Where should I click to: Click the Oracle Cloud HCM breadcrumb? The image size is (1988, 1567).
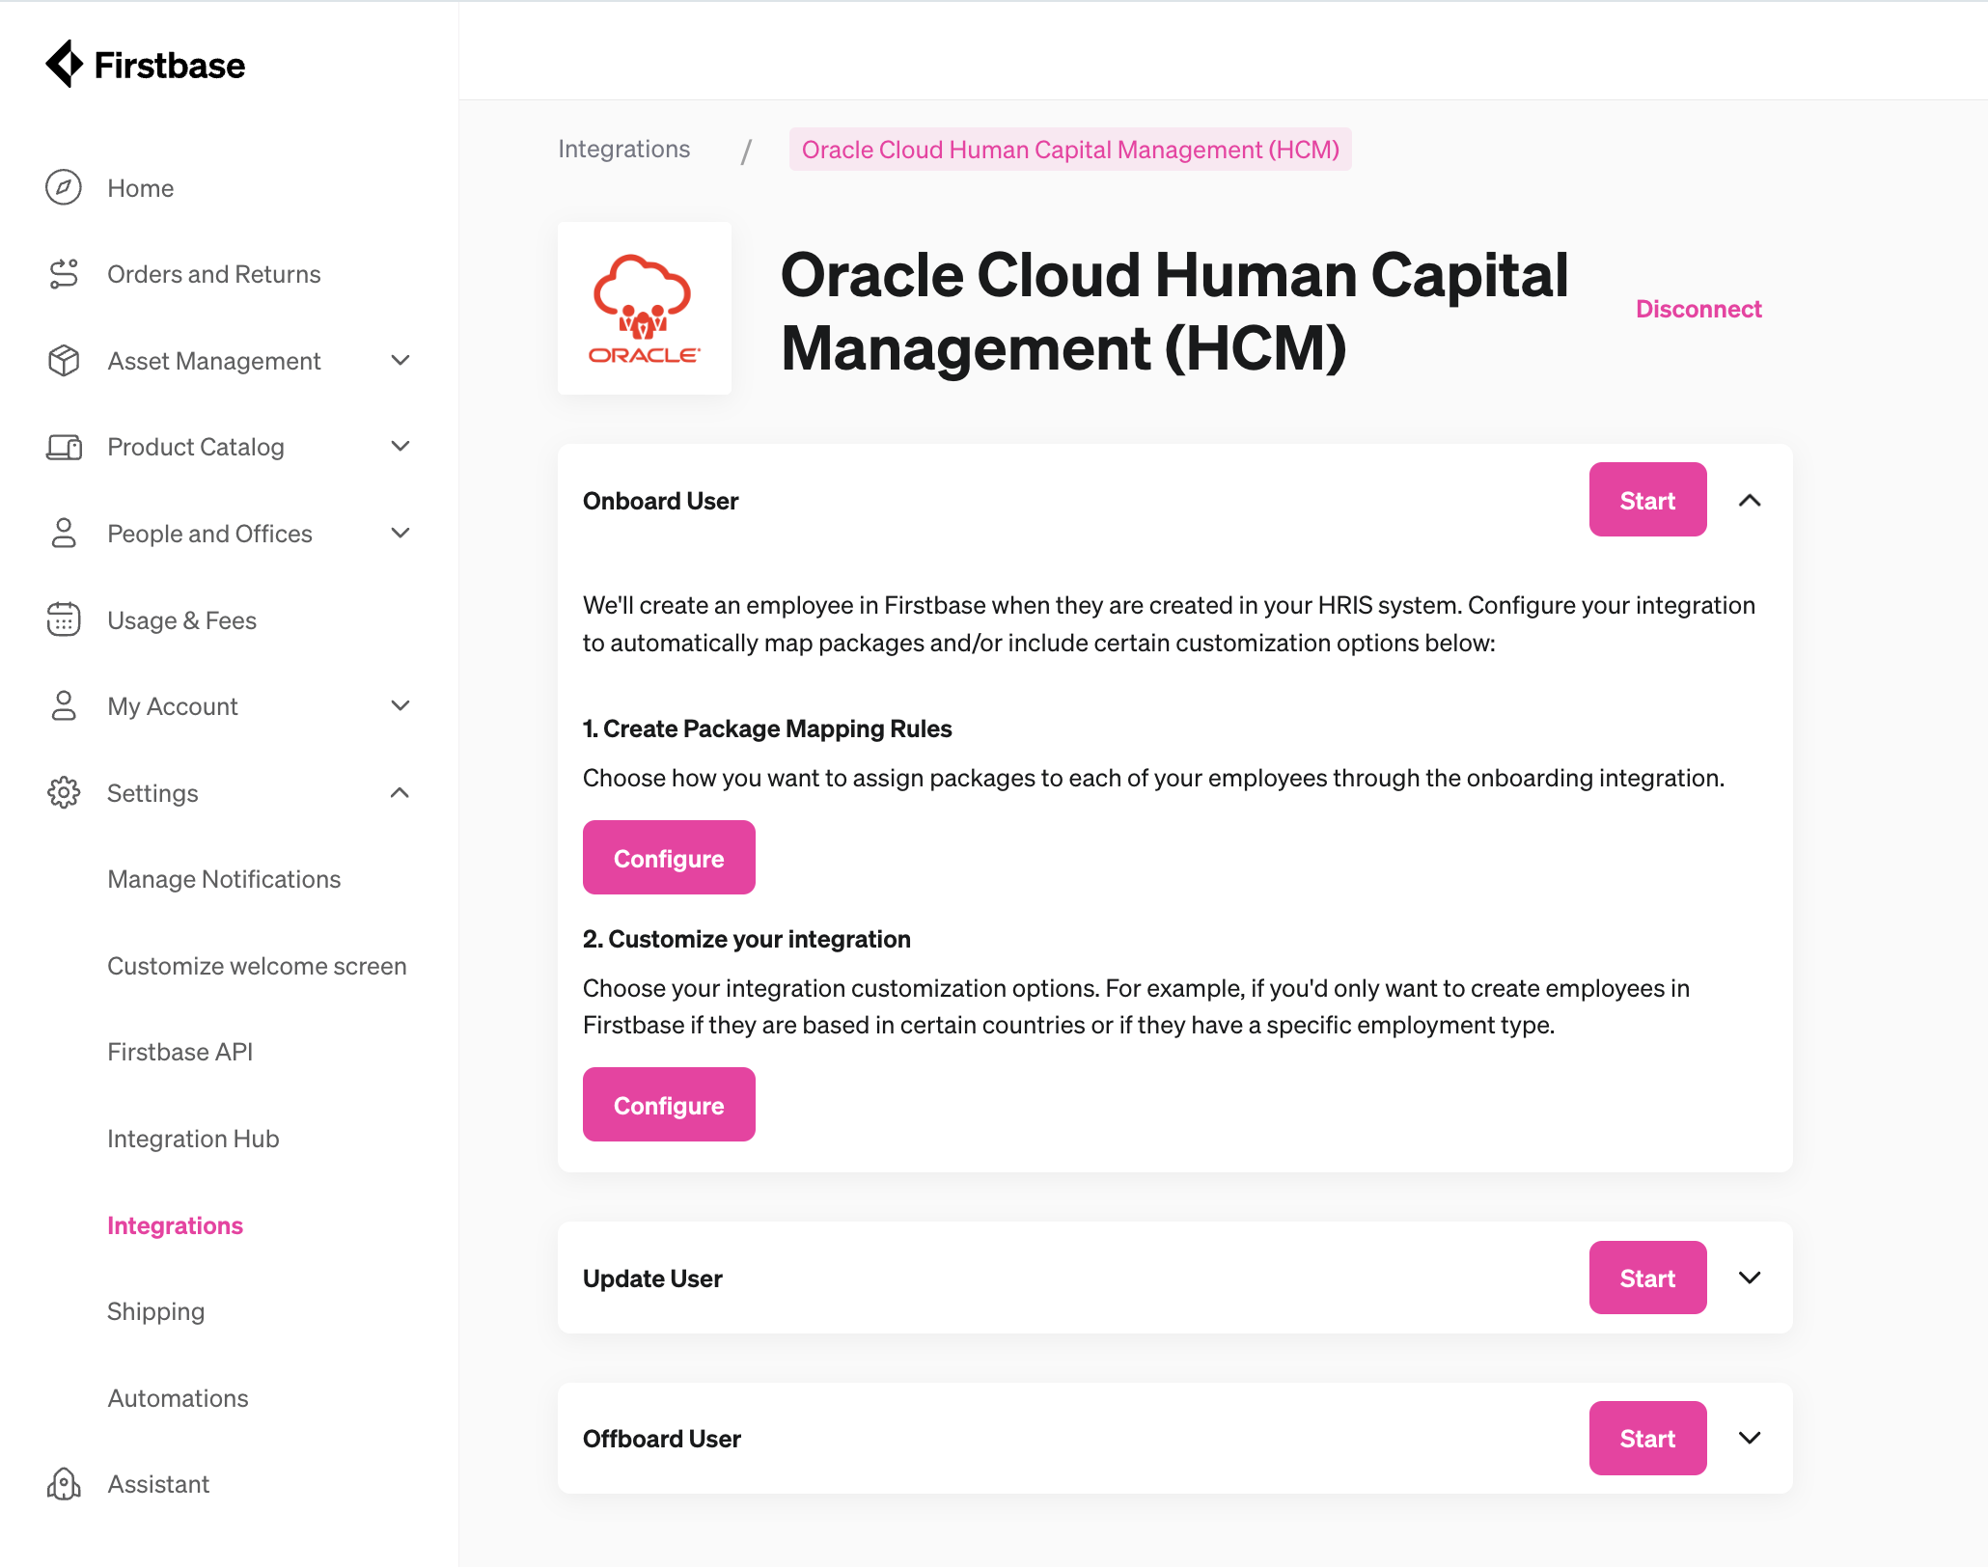(1070, 150)
